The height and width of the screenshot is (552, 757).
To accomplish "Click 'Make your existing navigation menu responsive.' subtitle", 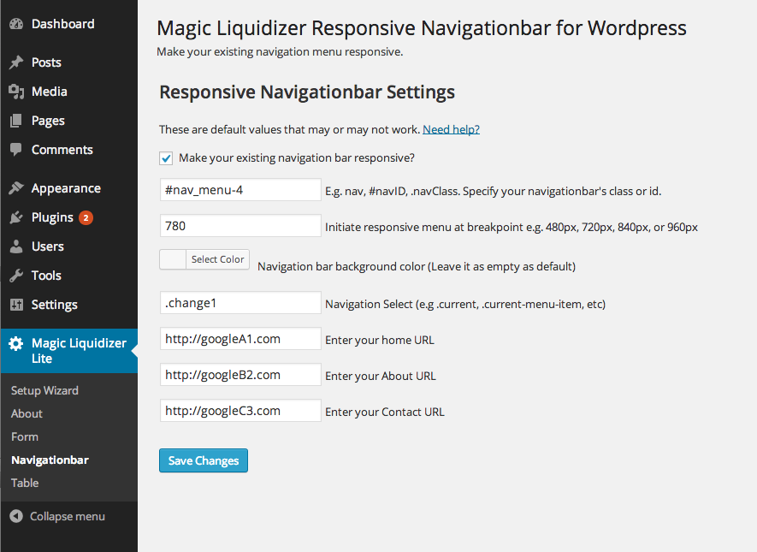I will point(280,51).
